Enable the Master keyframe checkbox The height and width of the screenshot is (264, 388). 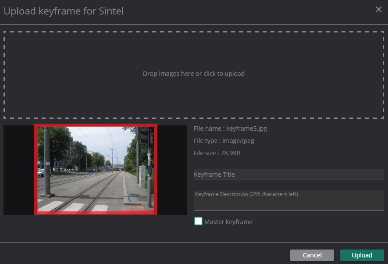pos(198,221)
